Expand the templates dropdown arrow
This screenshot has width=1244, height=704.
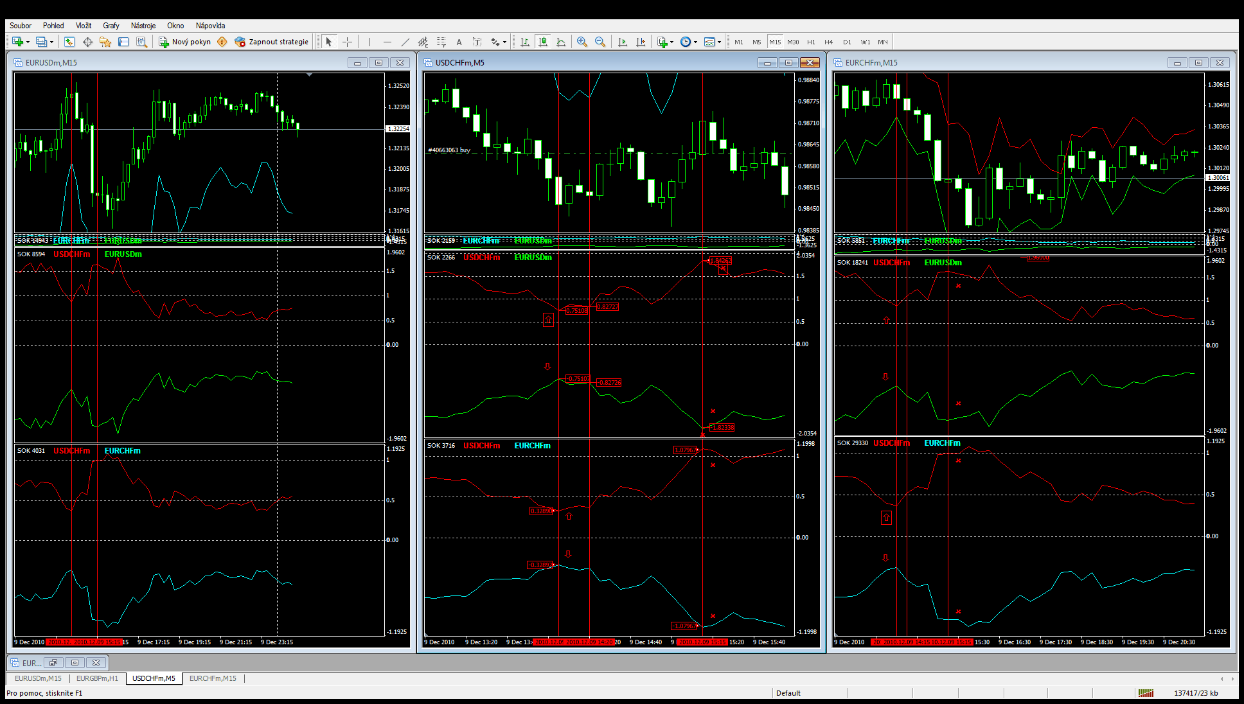coord(719,42)
